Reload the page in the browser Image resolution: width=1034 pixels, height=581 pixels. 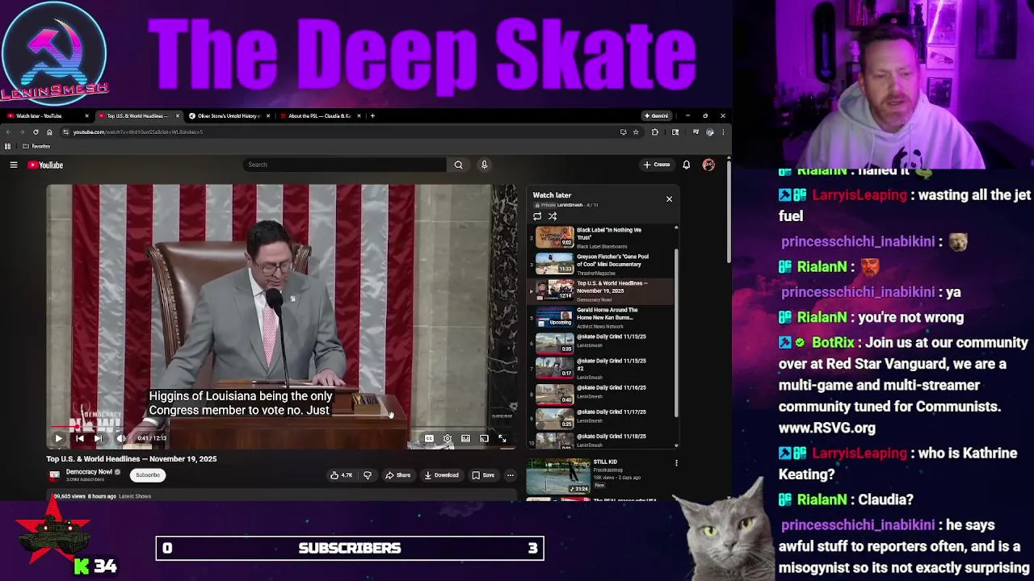[x=36, y=132]
